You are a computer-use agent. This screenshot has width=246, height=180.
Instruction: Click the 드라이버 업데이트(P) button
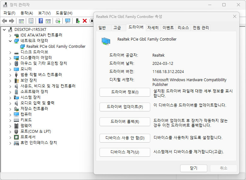125,107
